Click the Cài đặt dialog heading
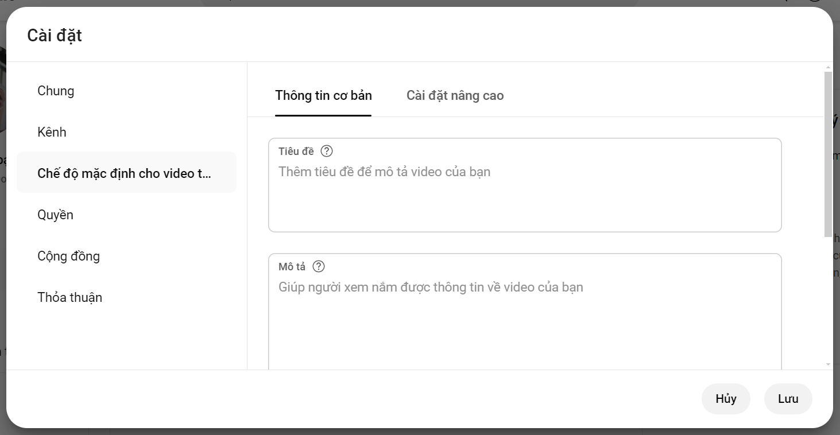 [x=55, y=36]
